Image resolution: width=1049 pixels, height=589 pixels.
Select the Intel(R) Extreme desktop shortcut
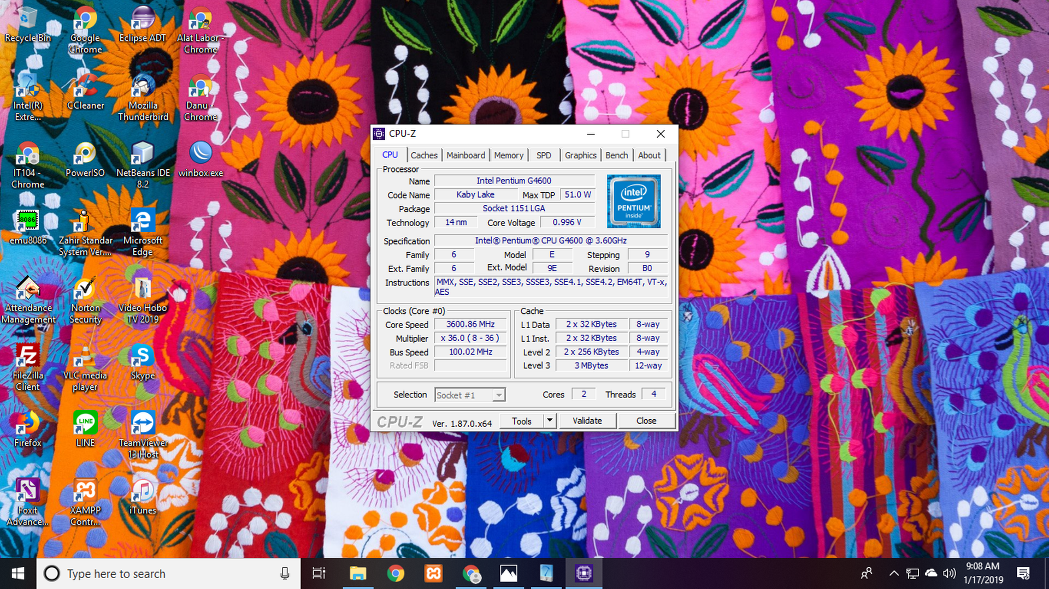pyautogui.click(x=27, y=98)
